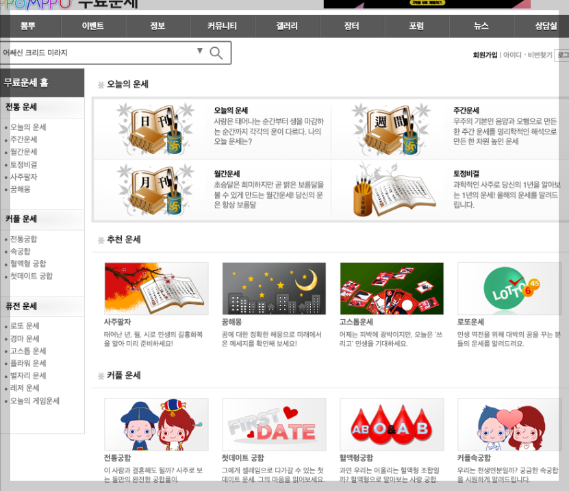This screenshot has height=491, width=569.
Task: Click the search input field
Action: [98, 53]
